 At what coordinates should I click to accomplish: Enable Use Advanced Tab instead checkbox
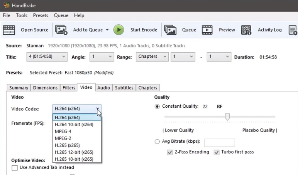pos(15,168)
